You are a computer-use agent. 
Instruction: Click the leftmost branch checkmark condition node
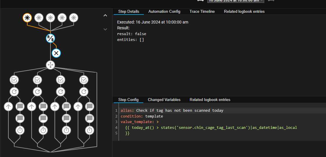pos(14,80)
